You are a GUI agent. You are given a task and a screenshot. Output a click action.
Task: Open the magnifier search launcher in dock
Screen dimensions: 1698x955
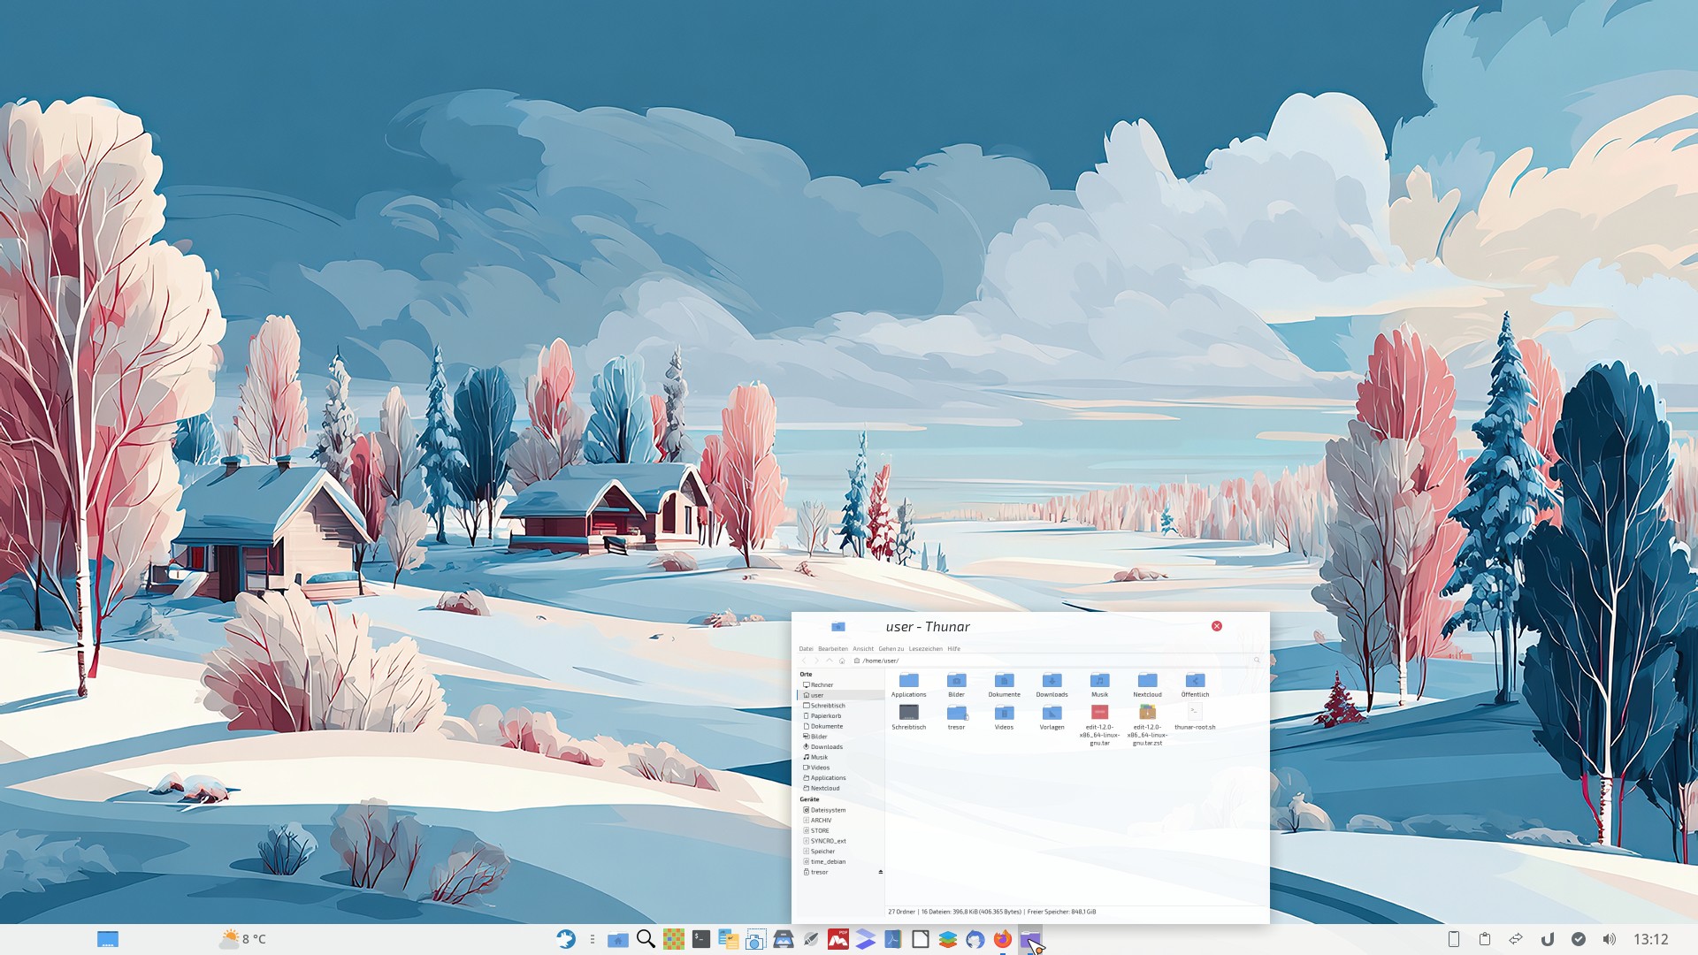coord(646,939)
